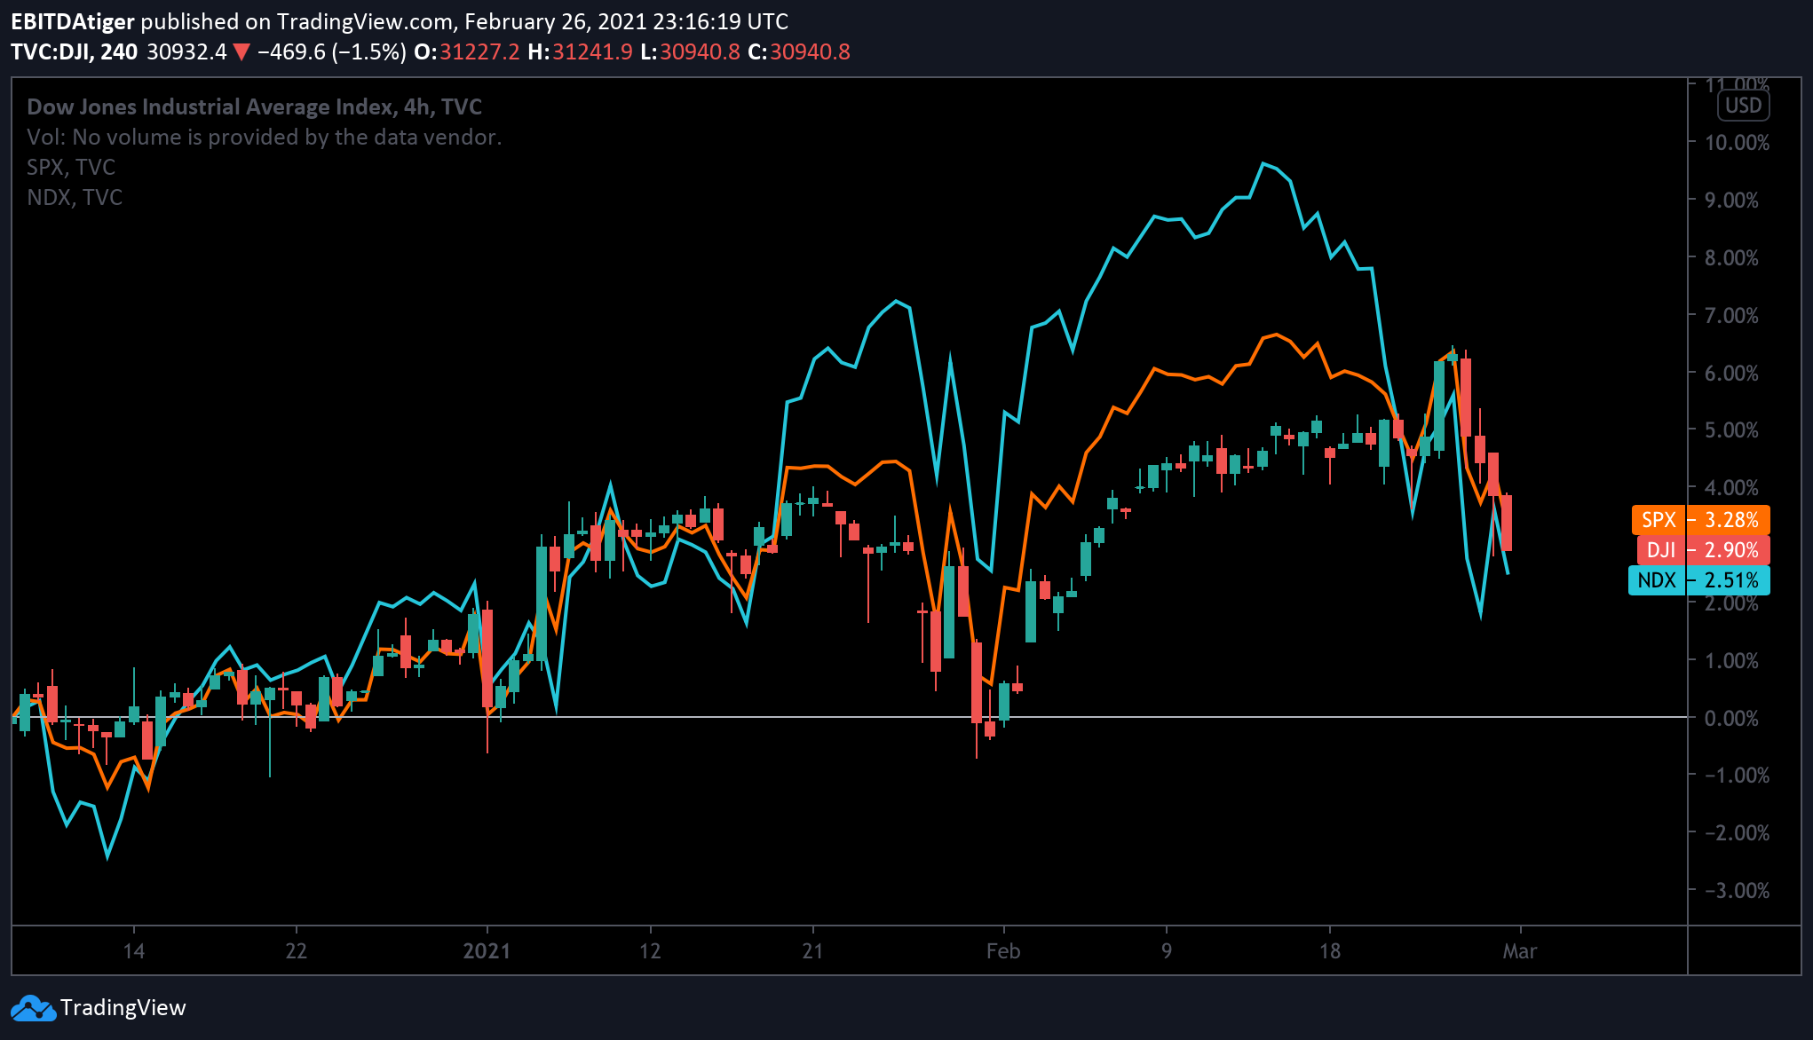Select the DJI 2.90% price label
The height and width of the screenshot is (1040, 1813).
[1703, 550]
